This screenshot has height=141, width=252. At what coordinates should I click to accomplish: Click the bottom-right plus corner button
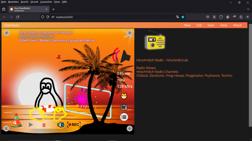130,128
